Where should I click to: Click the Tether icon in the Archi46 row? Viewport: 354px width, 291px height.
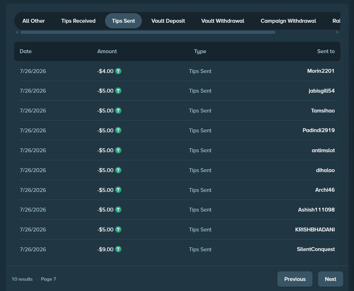coord(118,190)
